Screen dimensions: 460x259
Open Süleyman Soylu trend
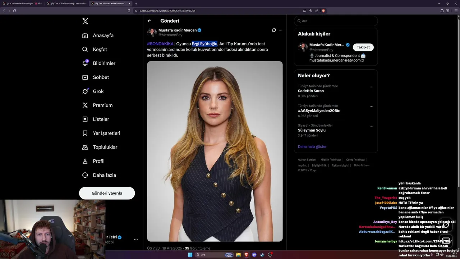pyautogui.click(x=312, y=130)
